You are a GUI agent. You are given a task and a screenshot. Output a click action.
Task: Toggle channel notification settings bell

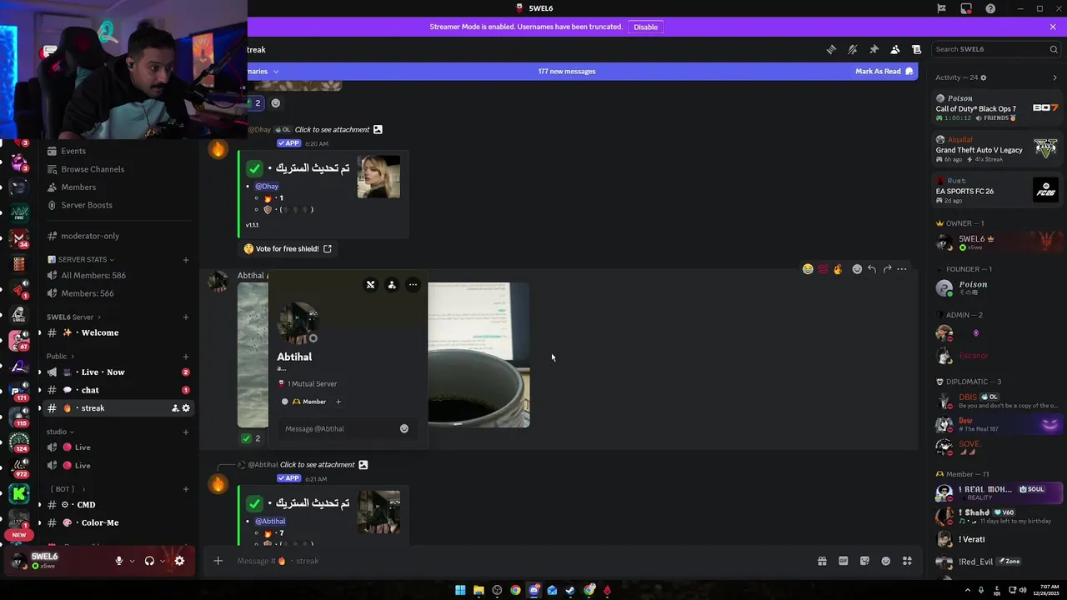(x=852, y=49)
